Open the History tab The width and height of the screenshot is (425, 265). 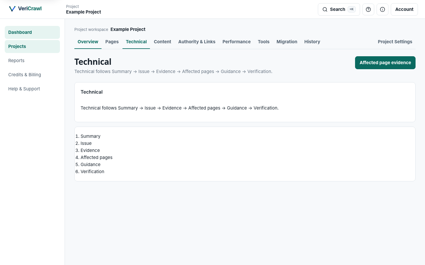tap(312, 42)
